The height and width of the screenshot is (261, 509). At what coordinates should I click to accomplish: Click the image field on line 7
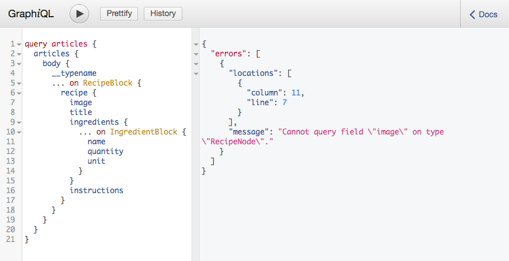pyautogui.click(x=81, y=102)
